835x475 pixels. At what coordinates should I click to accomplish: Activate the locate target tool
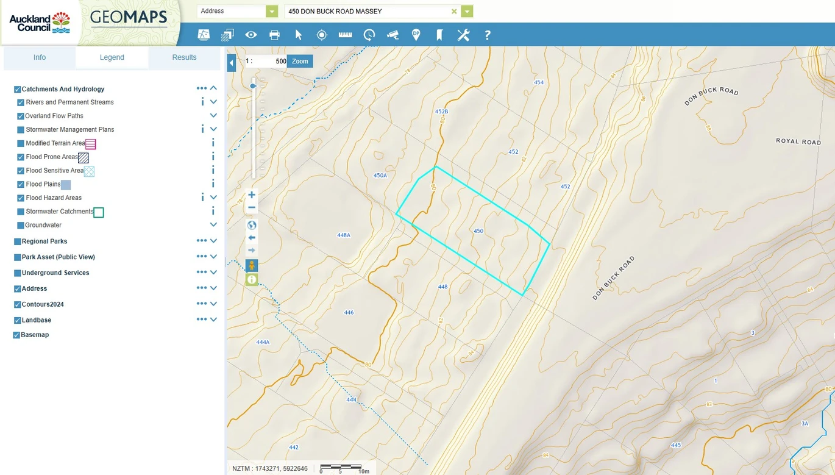(x=322, y=35)
